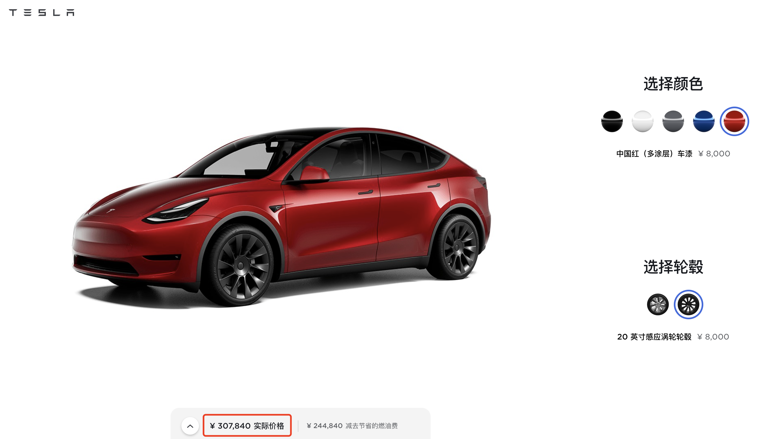
Task: Click the red Model Y car image
Action: coord(281,217)
